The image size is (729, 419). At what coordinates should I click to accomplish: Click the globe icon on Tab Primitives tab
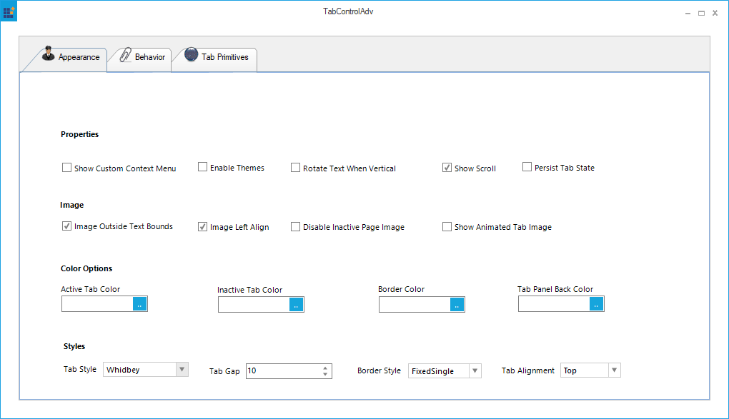(x=192, y=53)
